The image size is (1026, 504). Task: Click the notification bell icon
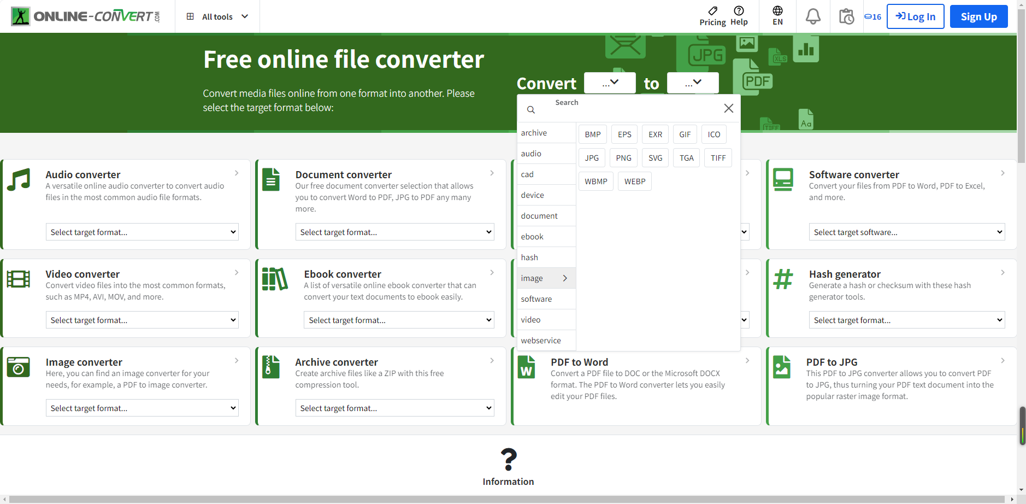click(x=813, y=16)
